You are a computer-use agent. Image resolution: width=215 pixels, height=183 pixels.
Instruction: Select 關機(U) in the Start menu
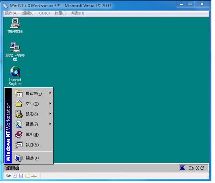pyautogui.click(x=32, y=158)
